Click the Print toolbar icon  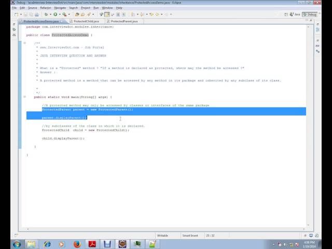(37, 15)
